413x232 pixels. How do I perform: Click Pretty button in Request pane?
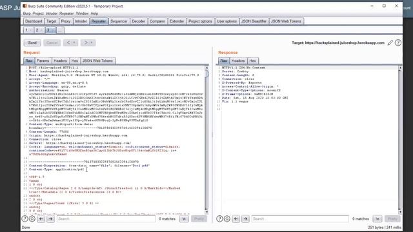coord(199,218)
